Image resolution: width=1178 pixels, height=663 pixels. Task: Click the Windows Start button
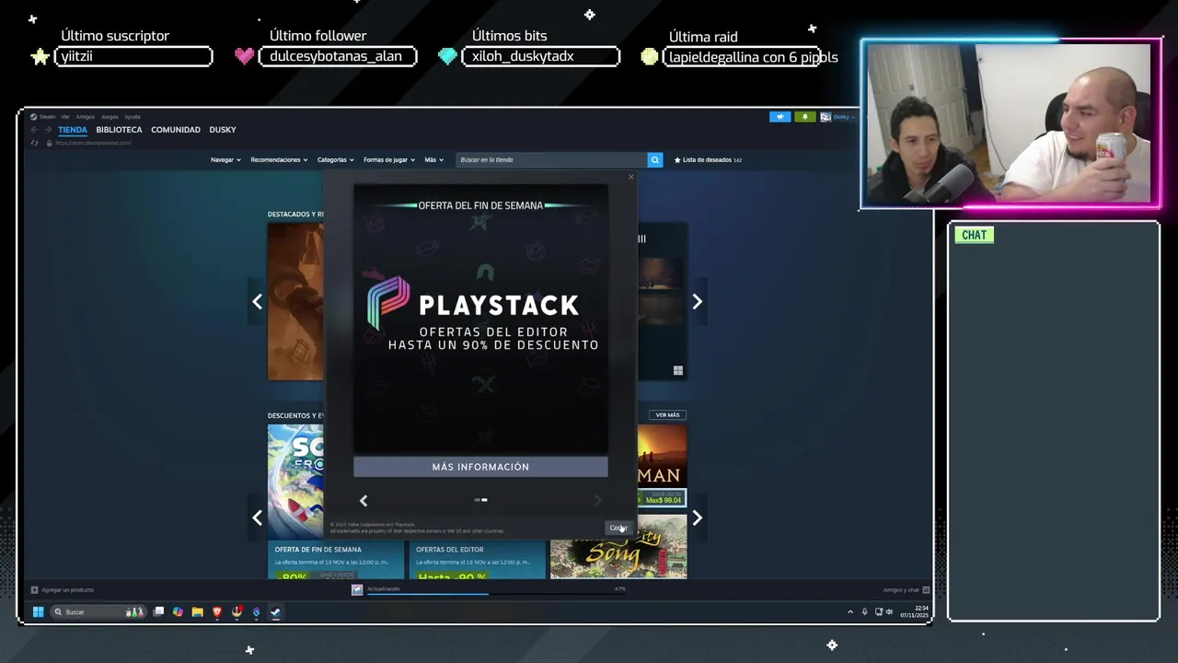[39, 611]
